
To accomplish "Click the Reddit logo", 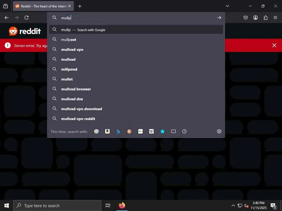I will pyautogui.click(x=25, y=31).
